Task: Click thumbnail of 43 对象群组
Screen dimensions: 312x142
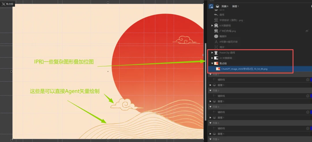Action: pos(216,58)
